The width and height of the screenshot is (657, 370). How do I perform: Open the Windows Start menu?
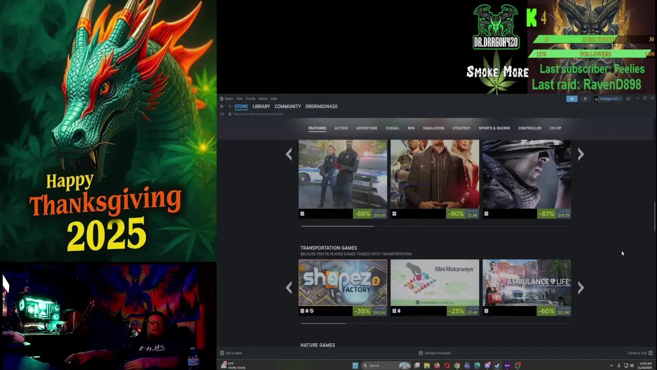pyautogui.click(x=355, y=365)
